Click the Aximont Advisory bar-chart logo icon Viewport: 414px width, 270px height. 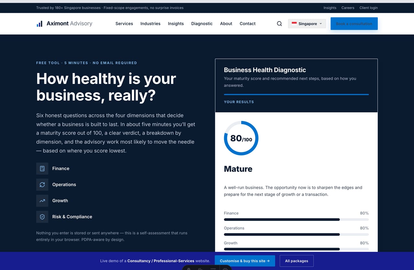(39, 24)
